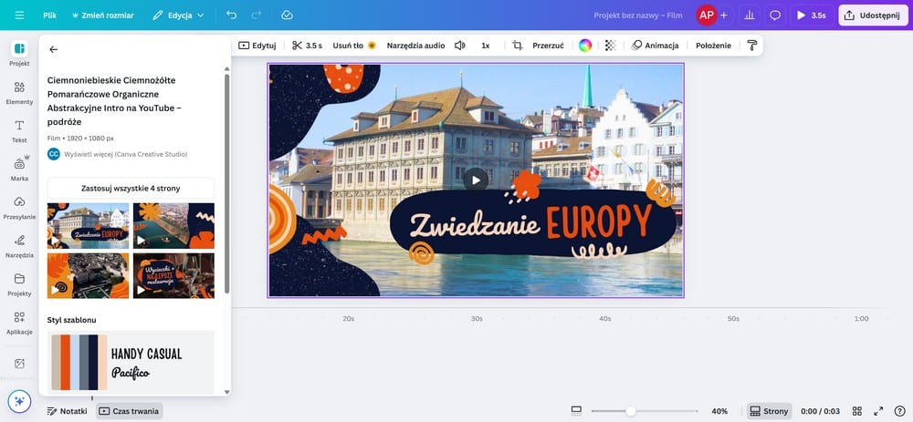Click the Edytuj video button
The image size is (913, 422).
point(257,46)
